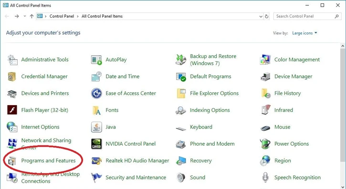Expand the address bar history dropdown
Screen dimensions: 346x189
coord(261,16)
